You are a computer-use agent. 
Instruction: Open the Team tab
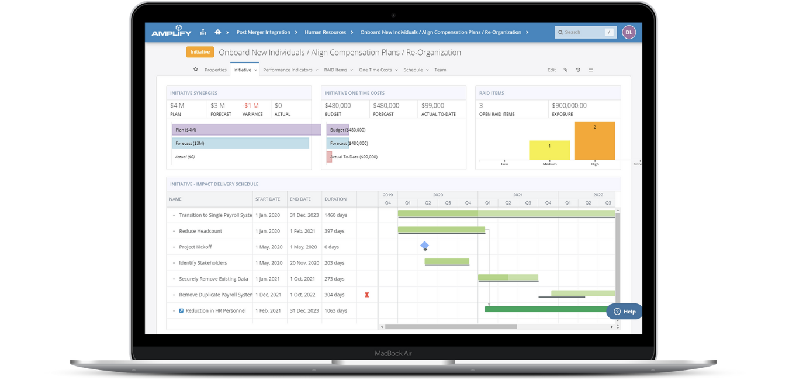440,70
